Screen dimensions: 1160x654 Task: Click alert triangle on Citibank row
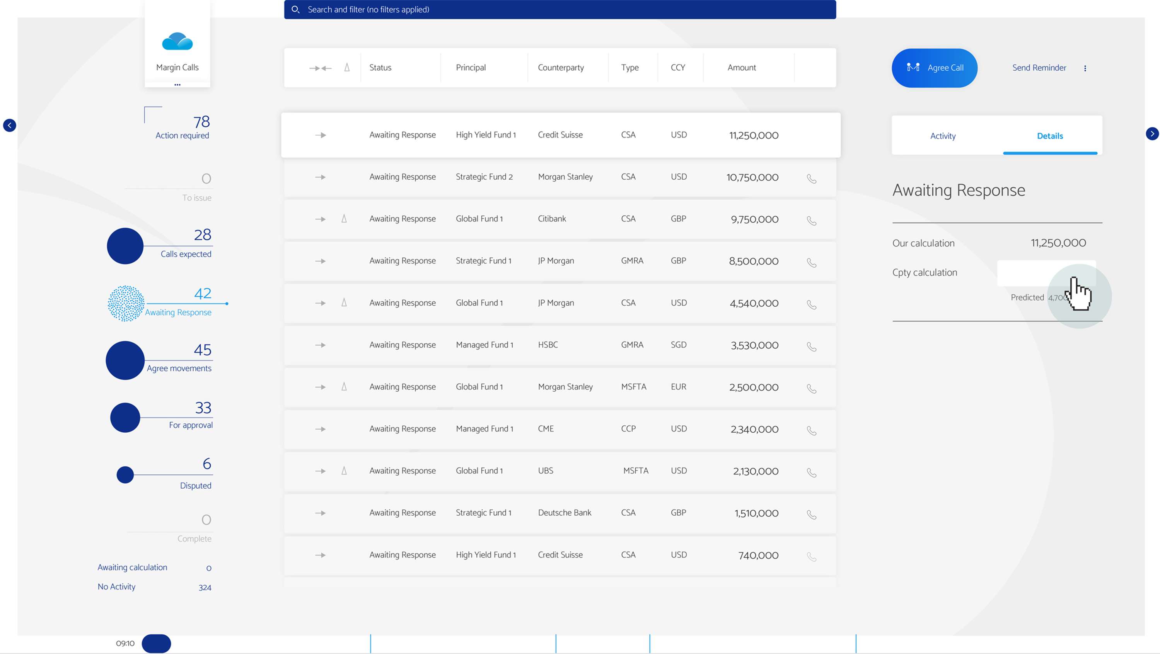pos(344,219)
